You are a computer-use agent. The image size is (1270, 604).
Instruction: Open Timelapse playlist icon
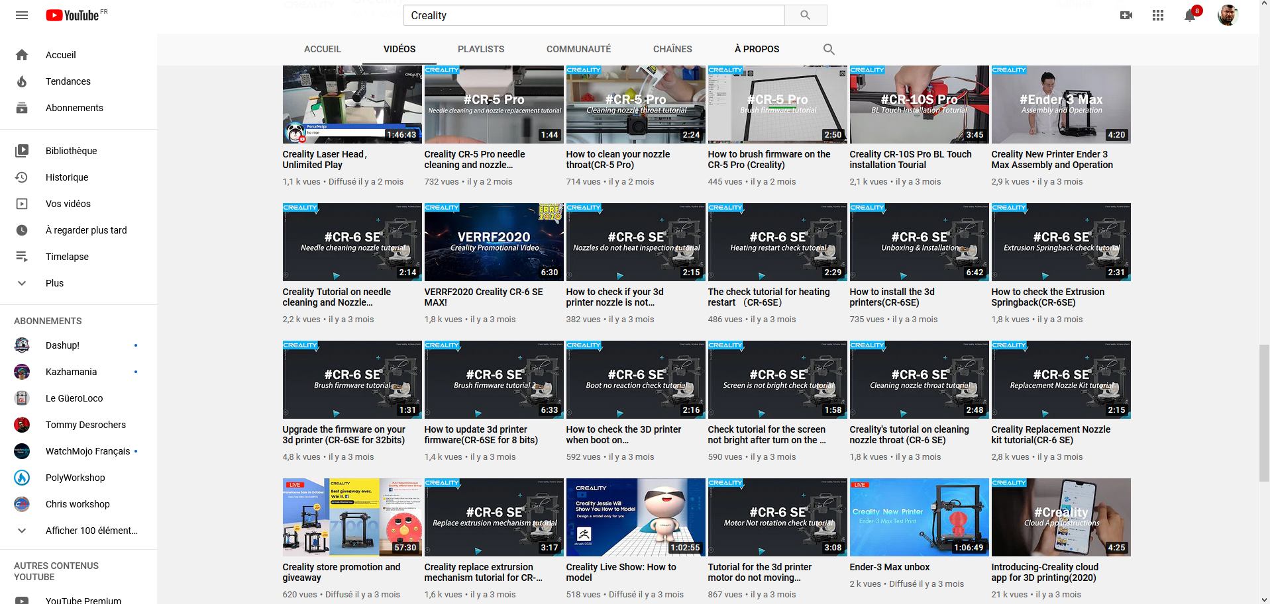(22, 257)
